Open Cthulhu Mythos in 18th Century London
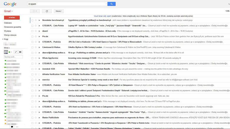The width and height of the screenshot is (230, 129). pyautogui.click(x=85, y=47)
